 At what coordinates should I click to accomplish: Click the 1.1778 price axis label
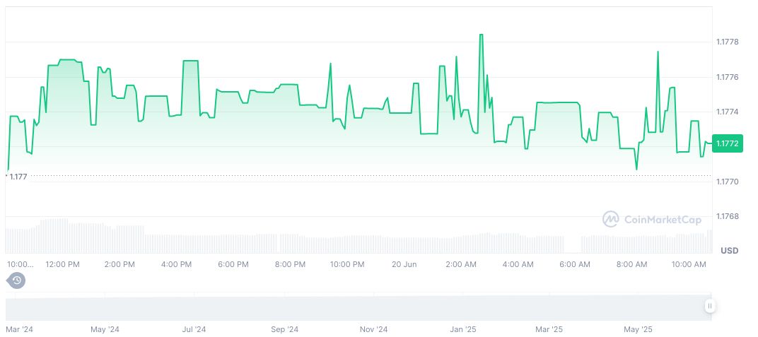click(x=728, y=42)
